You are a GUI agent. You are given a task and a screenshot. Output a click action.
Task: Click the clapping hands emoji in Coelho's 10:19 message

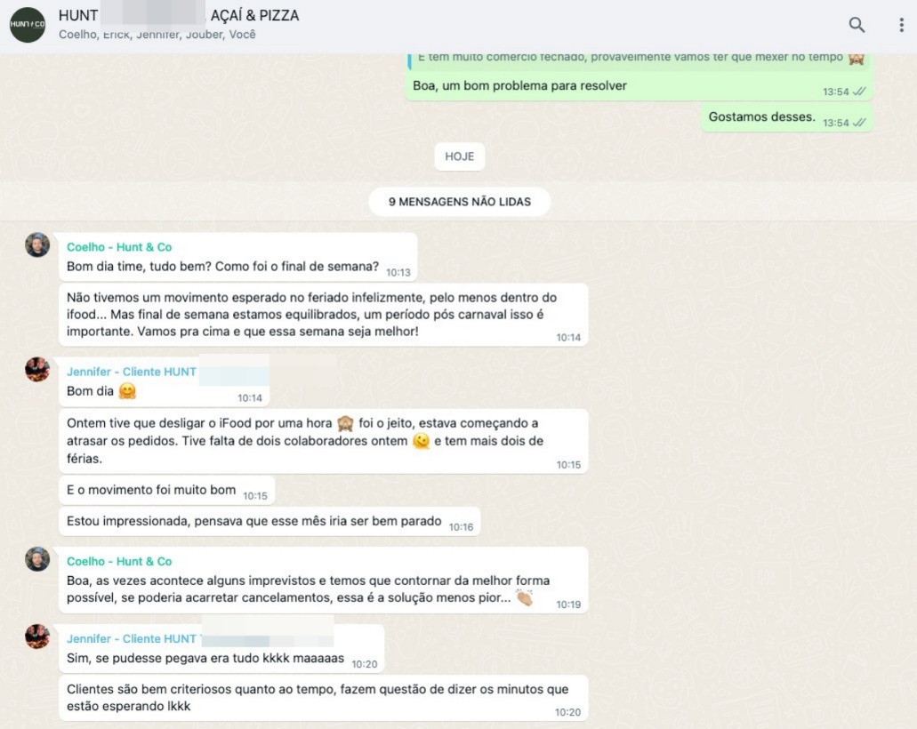click(525, 598)
